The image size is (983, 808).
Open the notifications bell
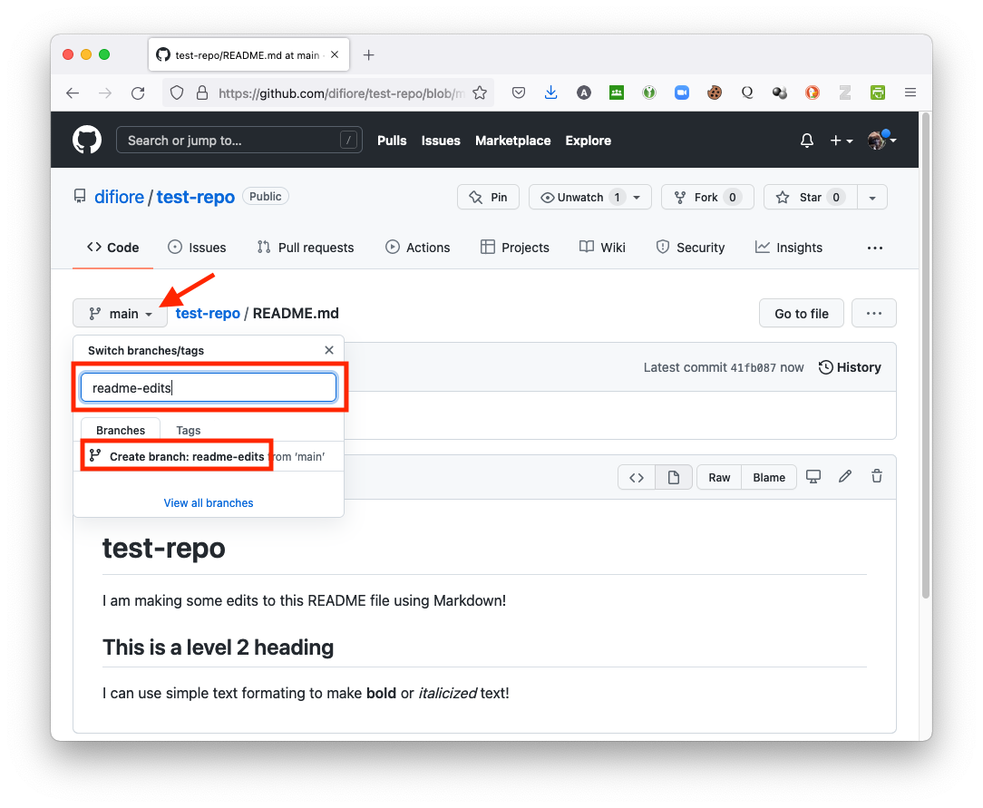pyautogui.click(x=806, y=141)
